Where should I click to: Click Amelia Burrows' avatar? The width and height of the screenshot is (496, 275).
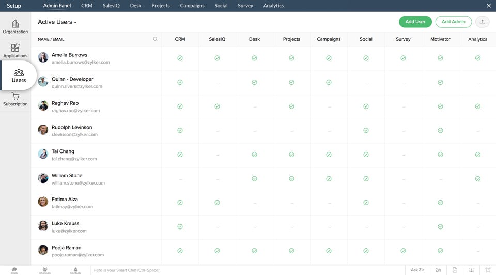43,57
